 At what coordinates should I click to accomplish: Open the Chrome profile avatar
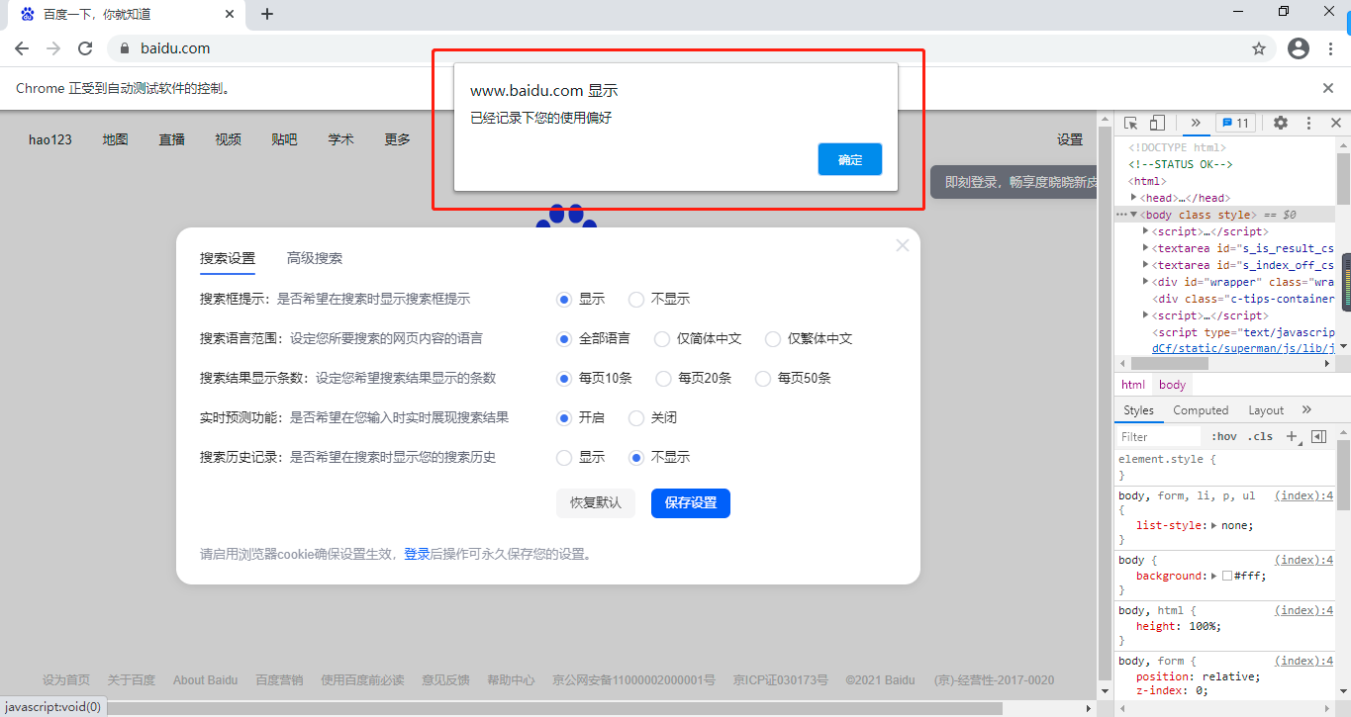[1299, 48]
